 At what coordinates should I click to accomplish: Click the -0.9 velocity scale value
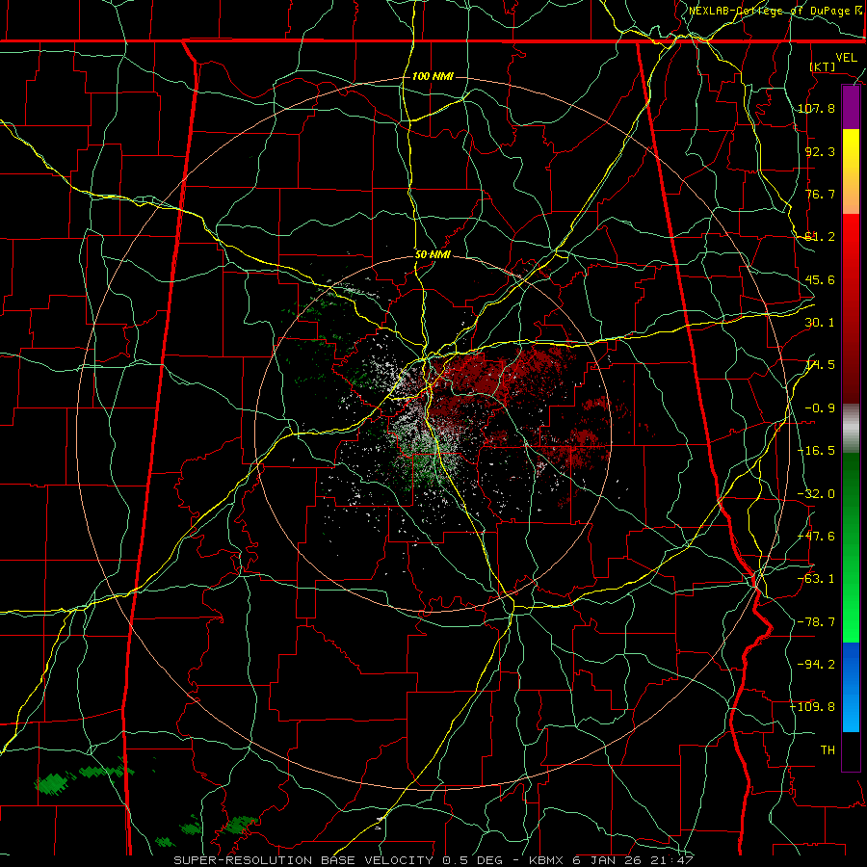point(820,408)
